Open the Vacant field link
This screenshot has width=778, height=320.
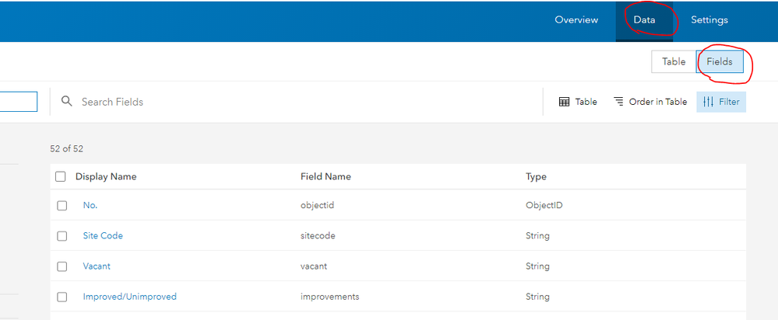coord(97,266)
